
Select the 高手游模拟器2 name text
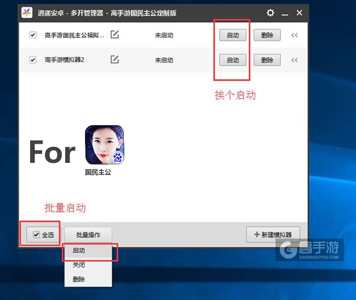(65, 60)
